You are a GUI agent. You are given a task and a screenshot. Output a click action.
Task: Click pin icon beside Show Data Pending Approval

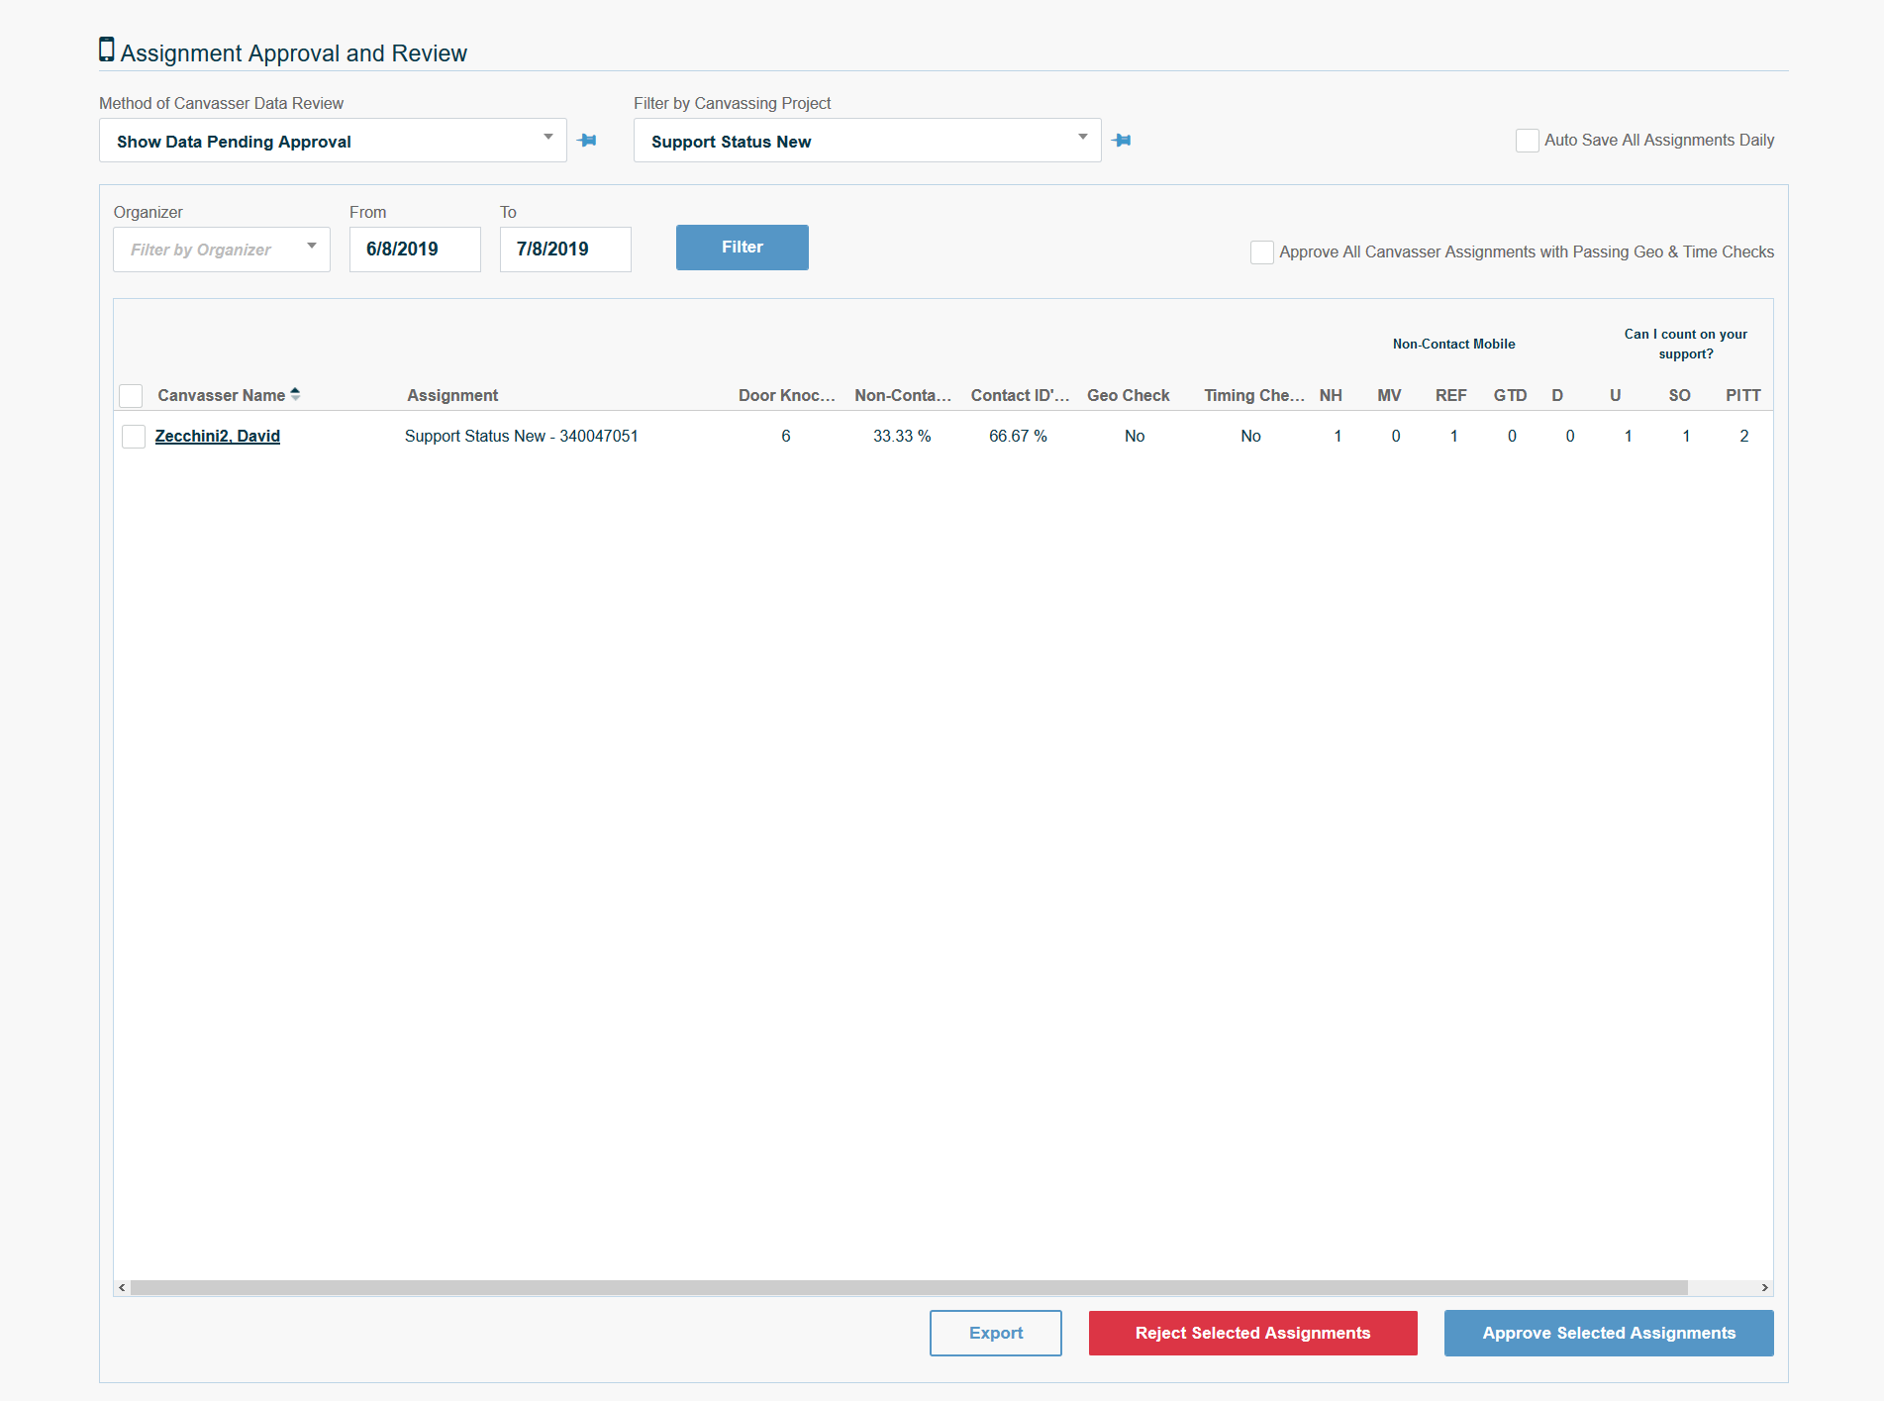[x=587, y=141]
